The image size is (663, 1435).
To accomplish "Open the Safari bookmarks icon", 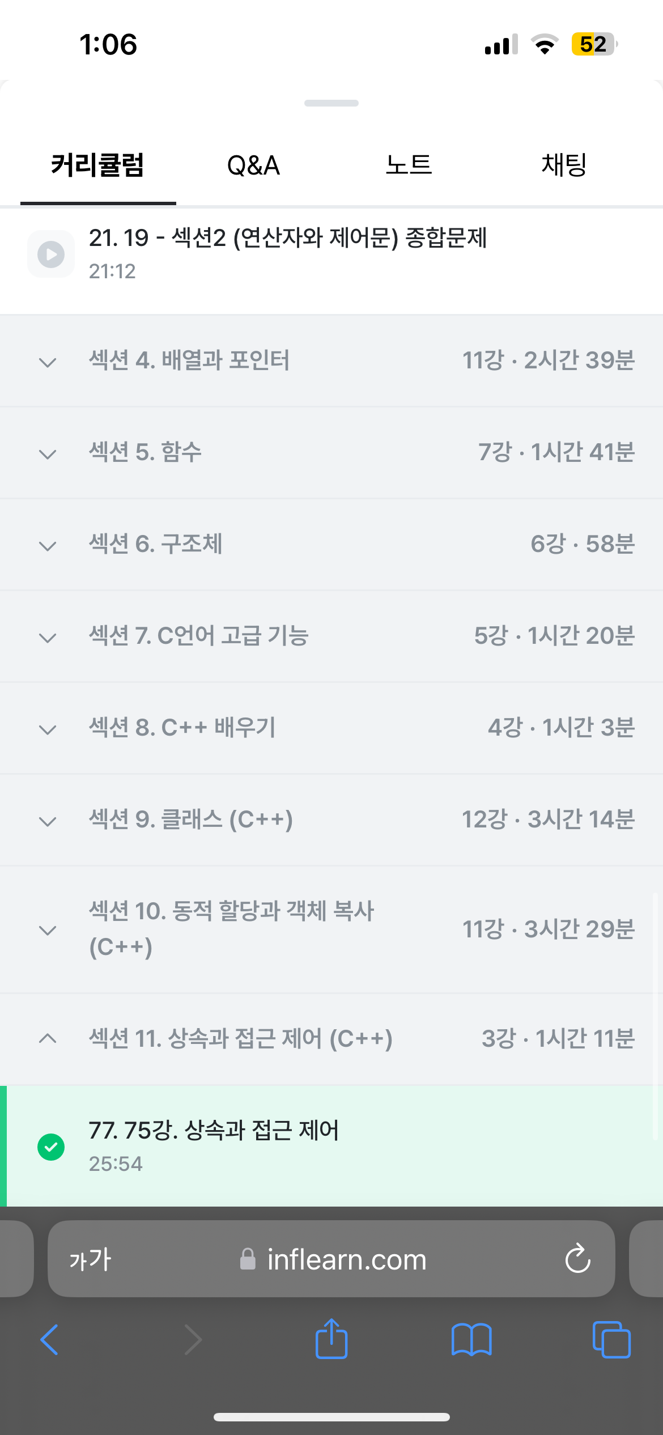I will 471,1340.
